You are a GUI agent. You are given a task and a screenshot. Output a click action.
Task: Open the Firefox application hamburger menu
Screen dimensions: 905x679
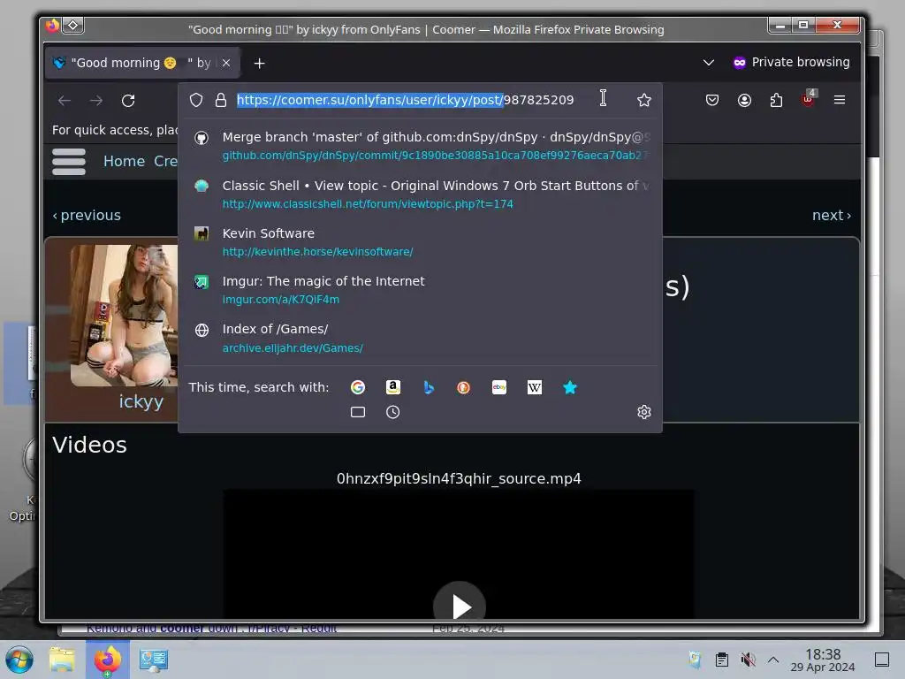pyautogui.click(x=840, y=100)
